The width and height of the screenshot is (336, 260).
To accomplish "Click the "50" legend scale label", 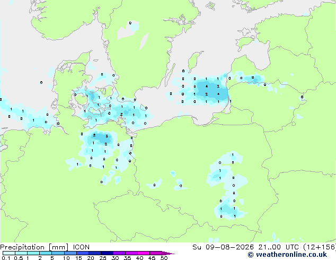I will coord(164,258).
